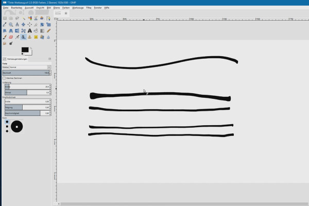Open the Farben menu
This screenshot has width=309, height=206.
pos(66,8)
